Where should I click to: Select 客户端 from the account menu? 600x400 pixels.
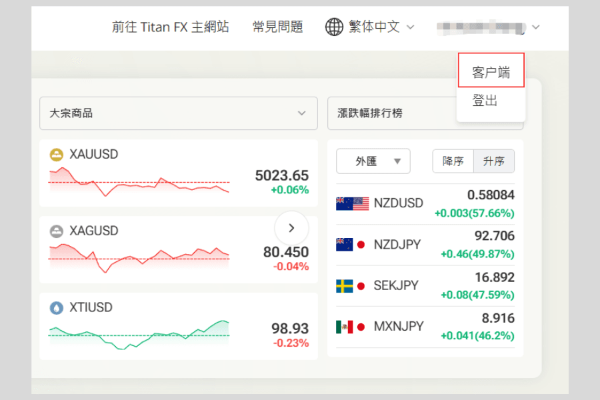(491, 69)
